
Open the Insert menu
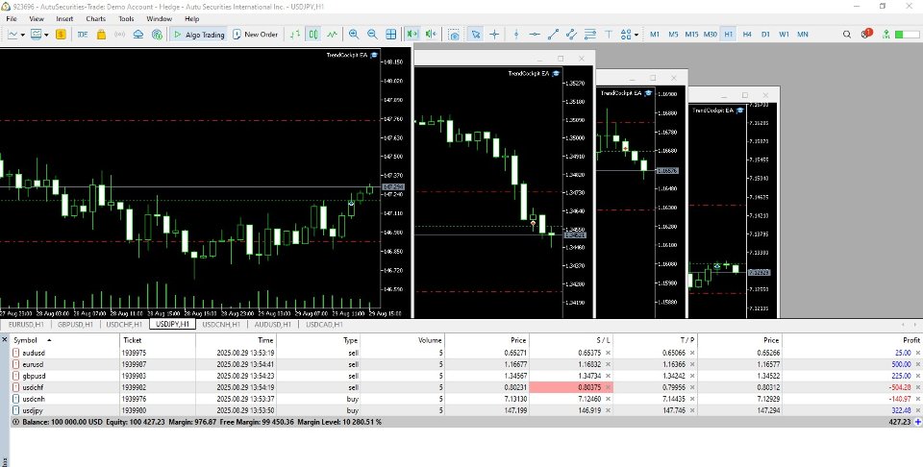pyautogui.click(x=64, y=19)
